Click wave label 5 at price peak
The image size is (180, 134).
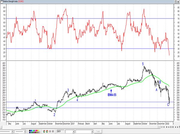click(143, 64)
